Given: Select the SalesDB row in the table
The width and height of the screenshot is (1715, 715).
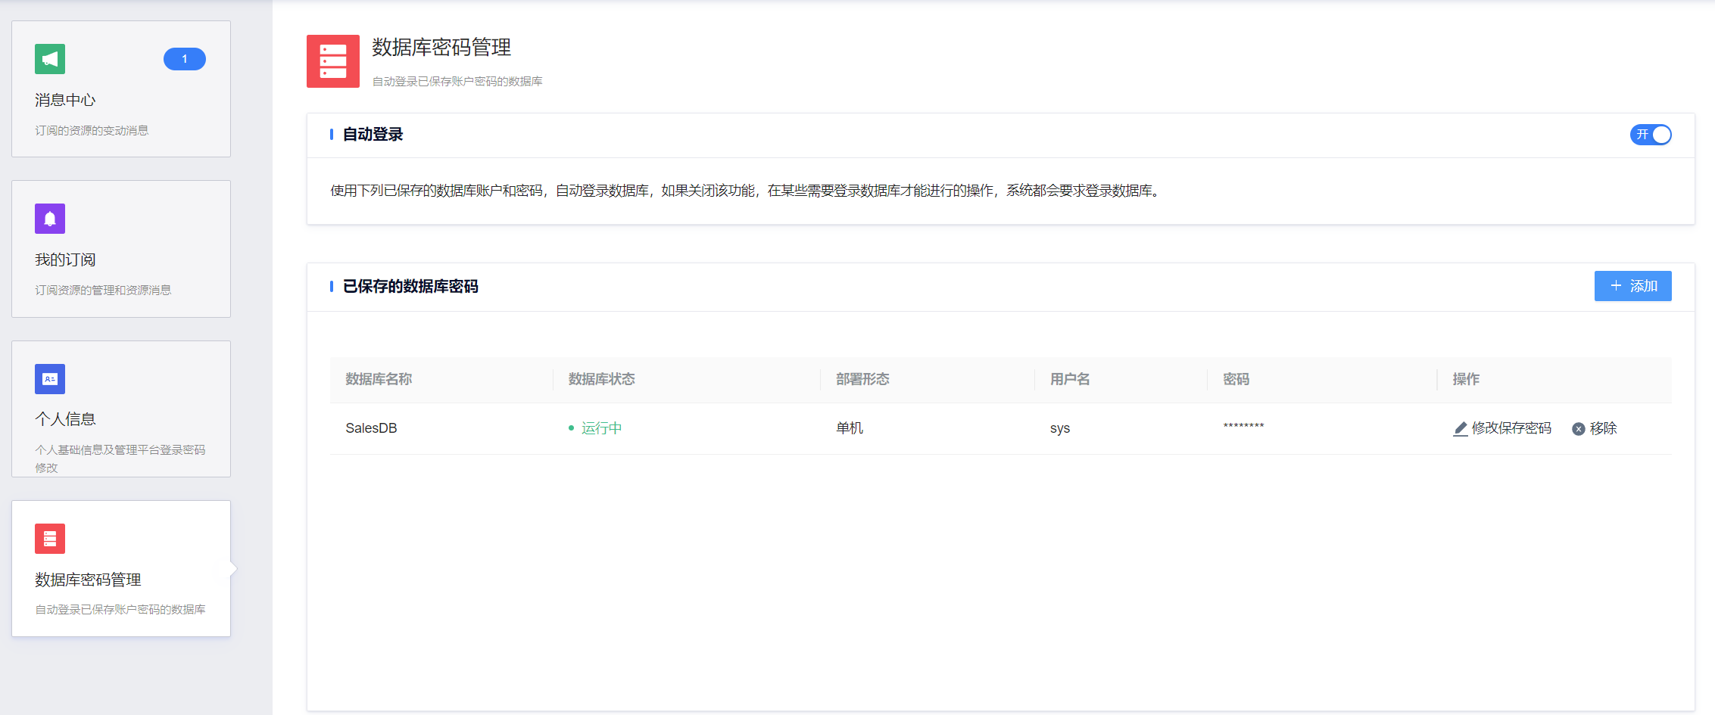Looking at the screenshot, I should click(371, 427).
